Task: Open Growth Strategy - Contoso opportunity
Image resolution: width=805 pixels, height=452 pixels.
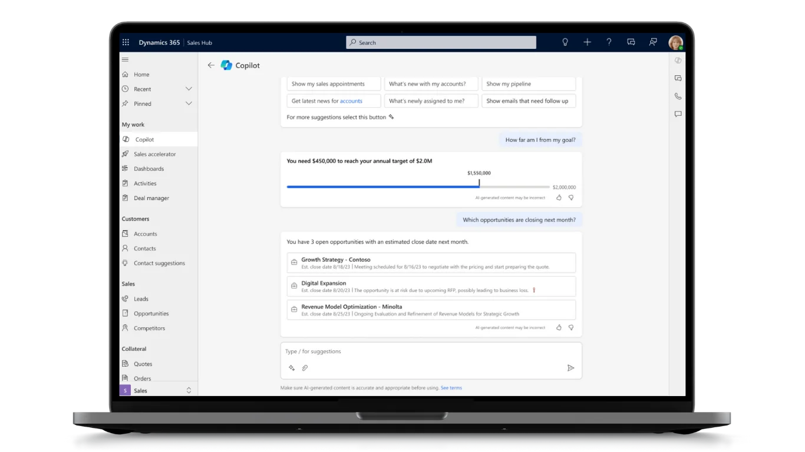Action: 431,262
